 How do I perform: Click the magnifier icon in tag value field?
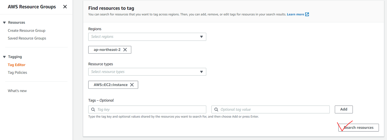[216, 109]
